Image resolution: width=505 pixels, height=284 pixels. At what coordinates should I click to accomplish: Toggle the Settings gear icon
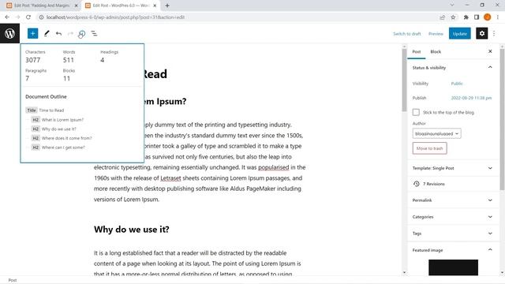tap(482, 33)
